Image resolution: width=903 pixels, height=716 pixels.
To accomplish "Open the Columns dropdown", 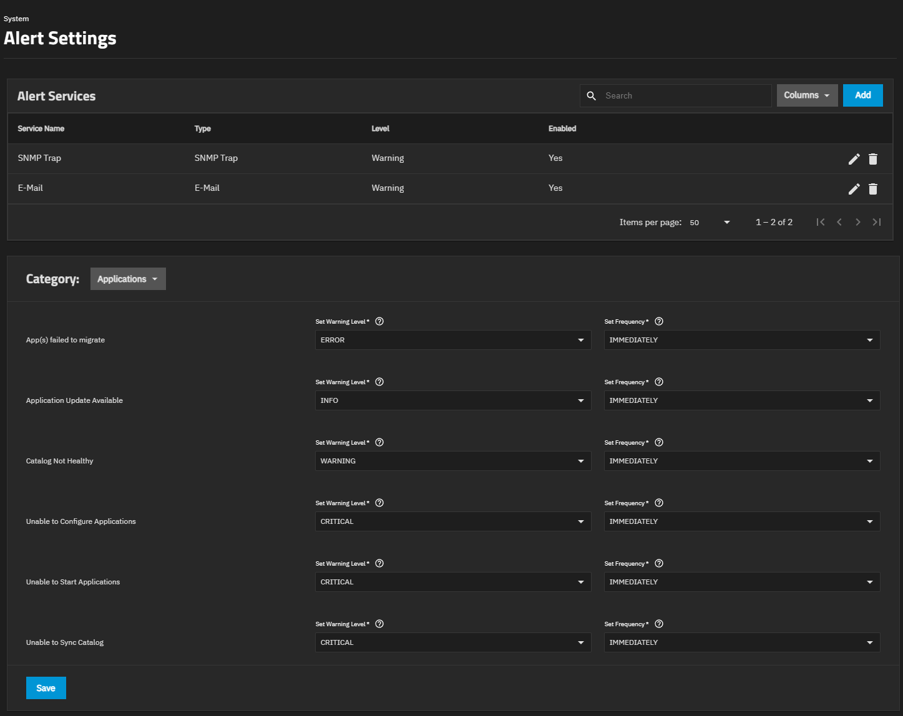I will click(x=807, y=95).
